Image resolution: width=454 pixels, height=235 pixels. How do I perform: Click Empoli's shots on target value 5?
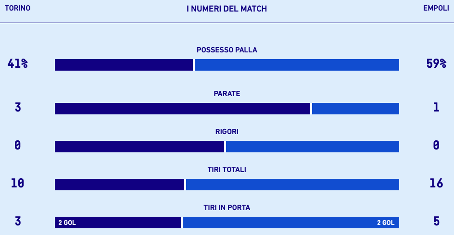tap(436, 221)
